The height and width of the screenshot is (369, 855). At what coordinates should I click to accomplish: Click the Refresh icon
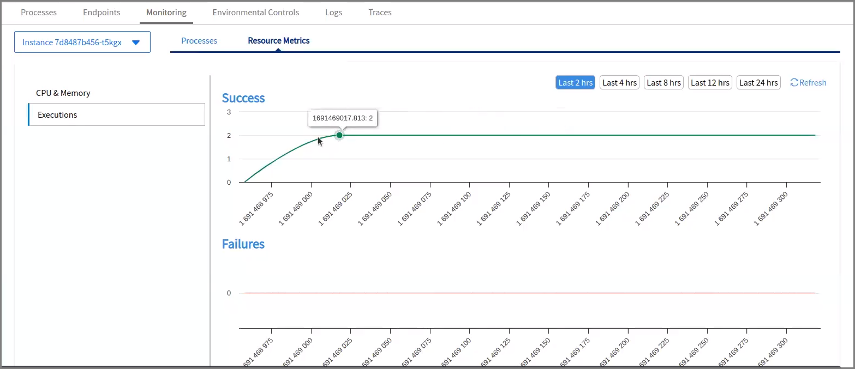click(x=794, y=83)
